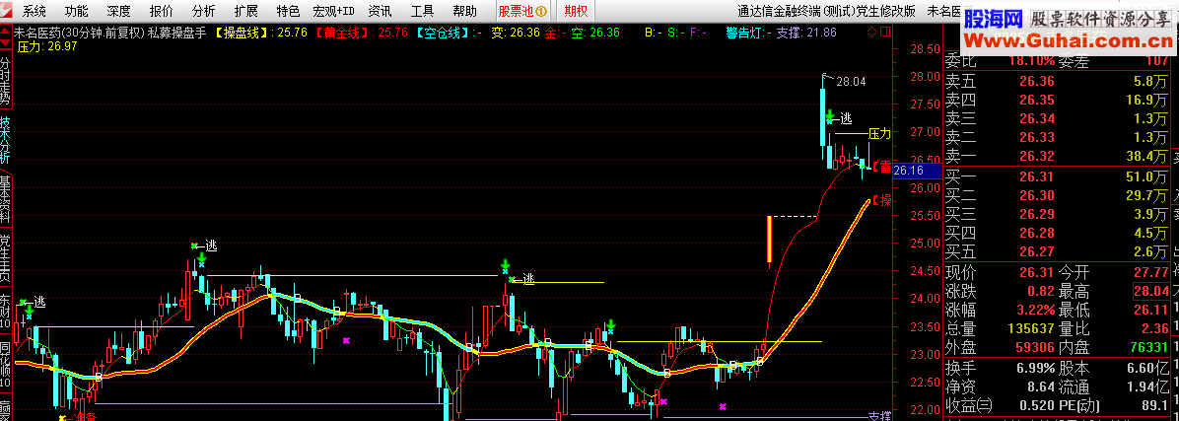Click the 股本 value 6.60亿
The height and width of the screenshot is (421, 1179).
pyautogui.click(x=1149, y=369)
